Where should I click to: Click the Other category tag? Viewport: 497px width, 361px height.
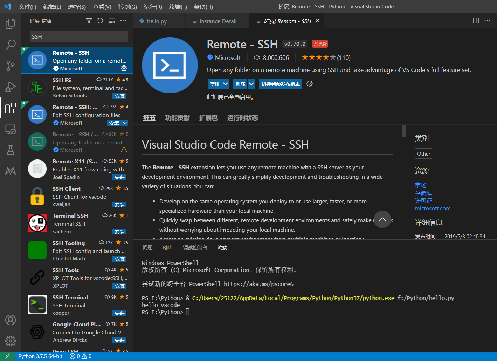[x=423, y=154]
